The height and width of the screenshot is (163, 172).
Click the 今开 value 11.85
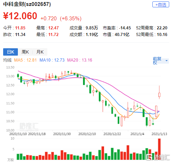point(20,28)
